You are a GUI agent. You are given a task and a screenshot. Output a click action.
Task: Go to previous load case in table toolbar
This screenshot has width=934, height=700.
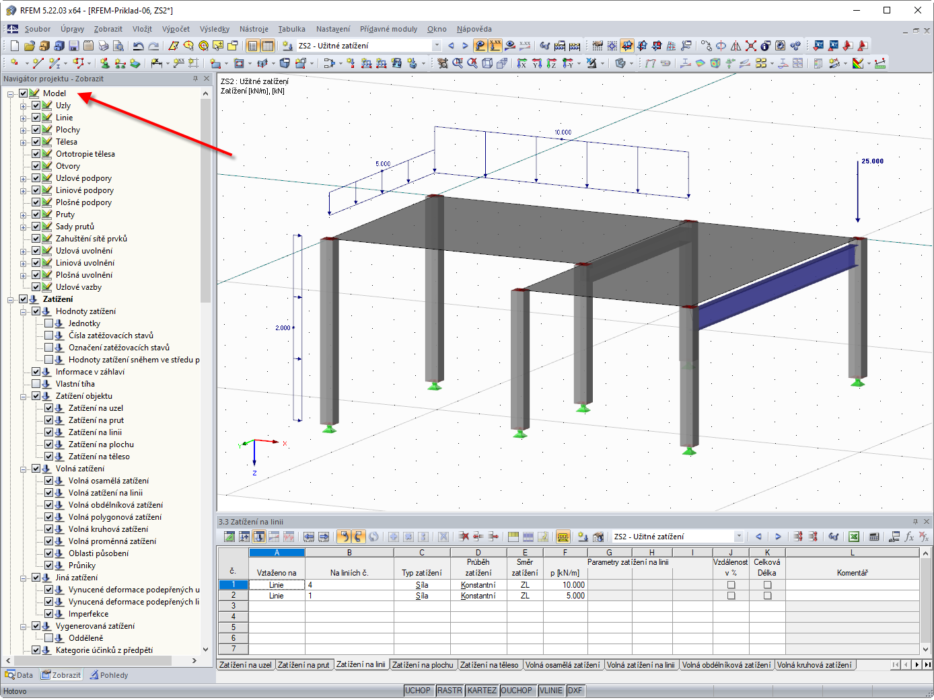759,537
